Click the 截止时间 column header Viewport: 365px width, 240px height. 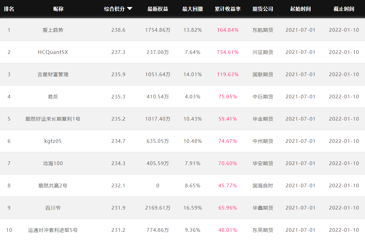pyautogui.click(x=344, y=9)
